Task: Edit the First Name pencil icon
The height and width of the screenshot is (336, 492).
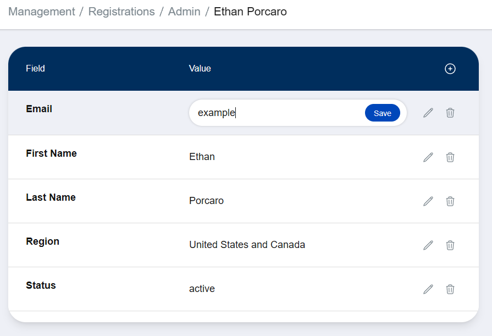Action: [x=428, y=157]
